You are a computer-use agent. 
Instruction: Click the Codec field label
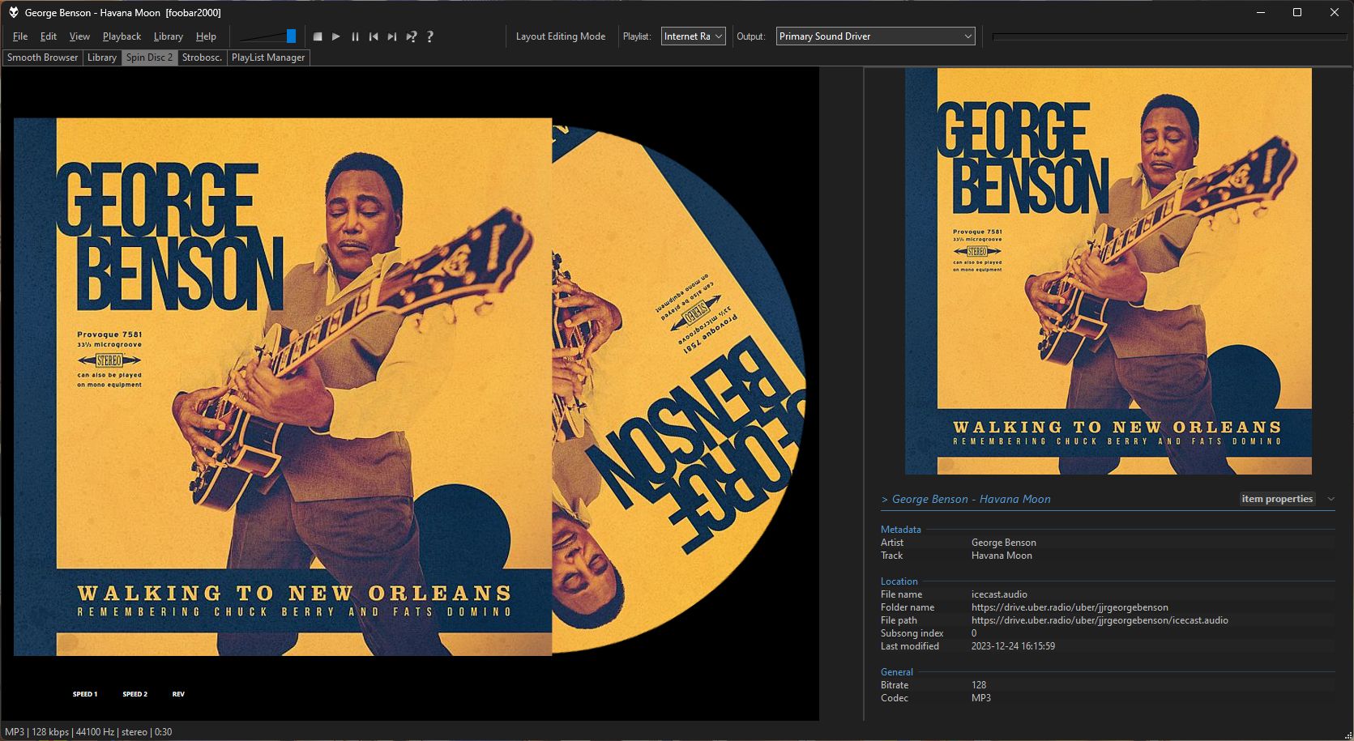[894, 698]
